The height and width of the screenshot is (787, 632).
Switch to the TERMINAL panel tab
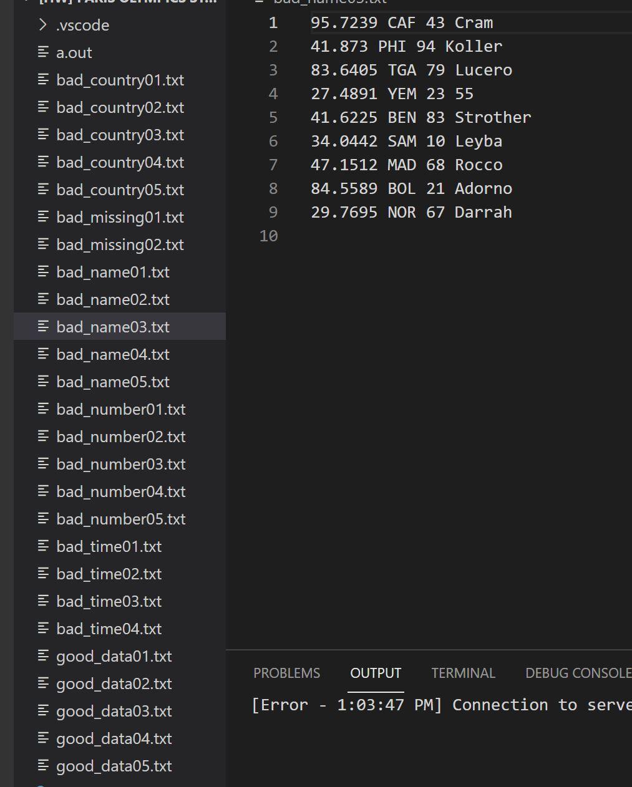coord(463,673)
